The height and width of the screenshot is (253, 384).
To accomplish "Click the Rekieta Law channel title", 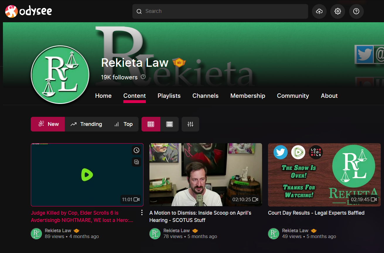I will [135, 63].
